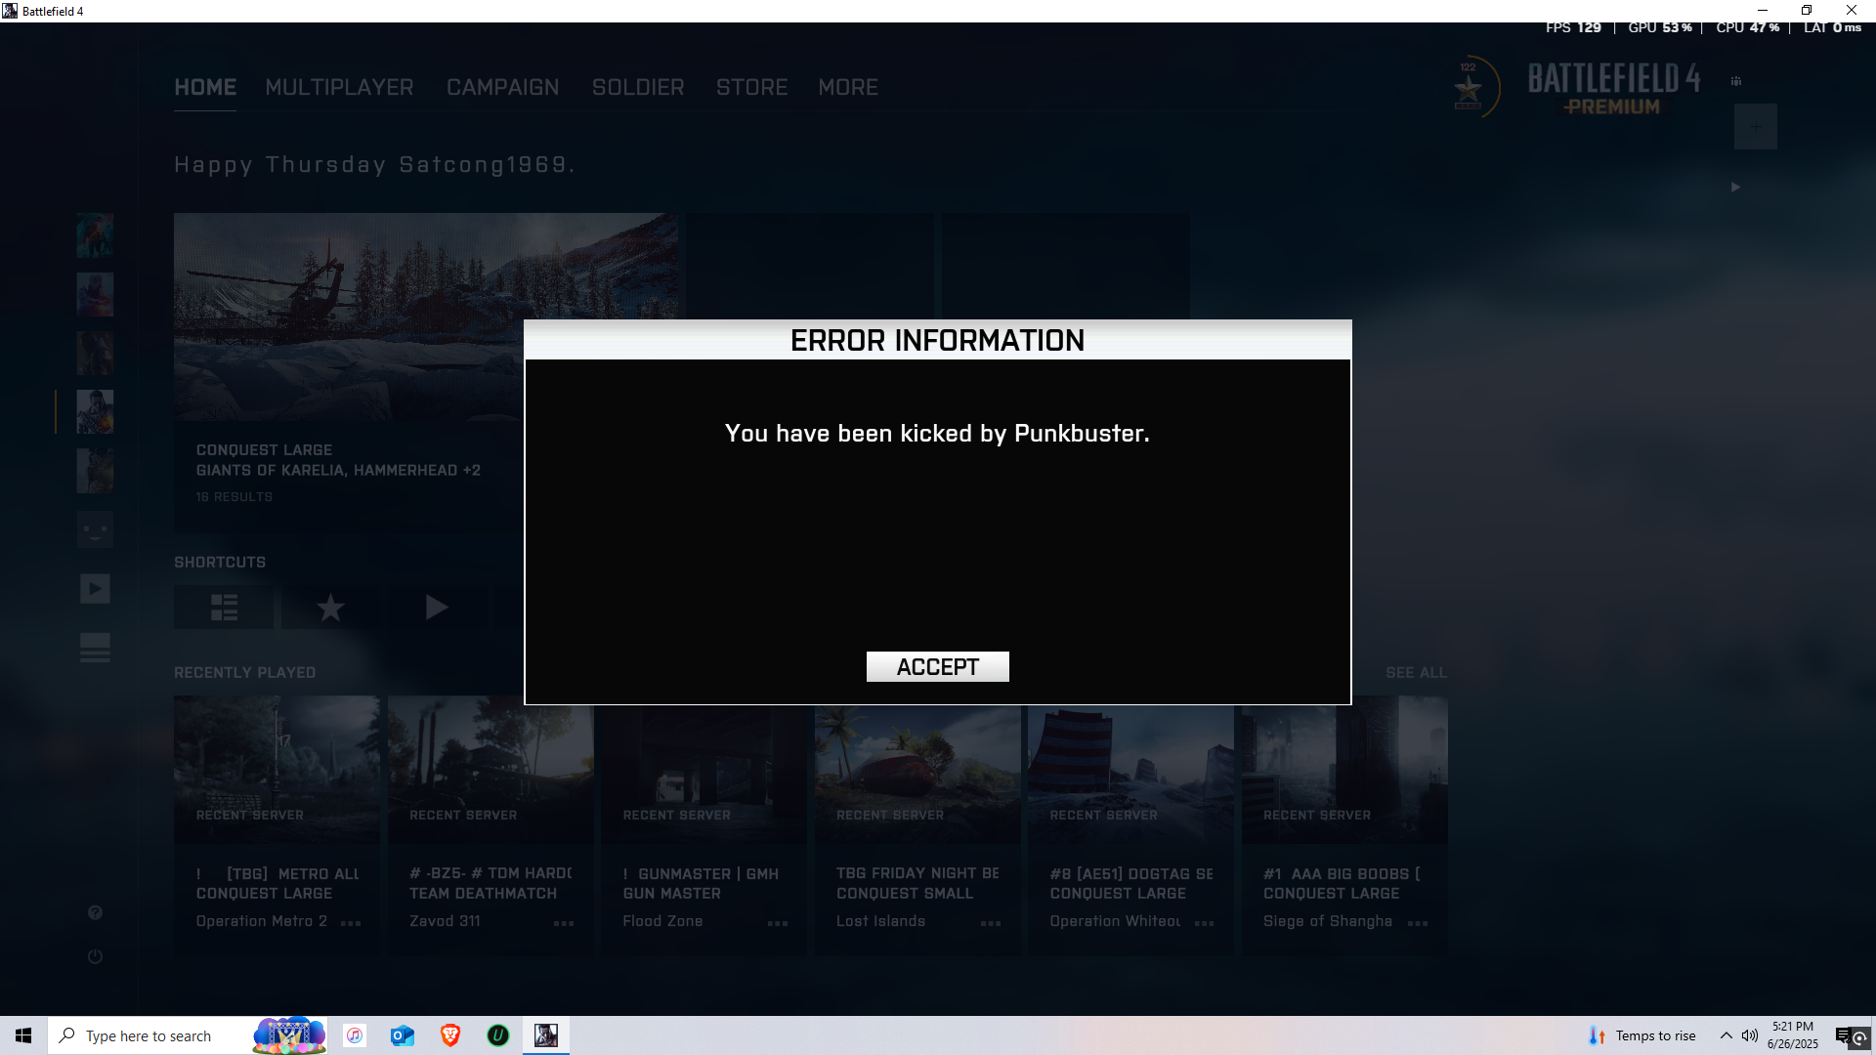The image size is (1876, 1055).
Task: Click the plus add button top right
Action: (x=1756, y=127)
